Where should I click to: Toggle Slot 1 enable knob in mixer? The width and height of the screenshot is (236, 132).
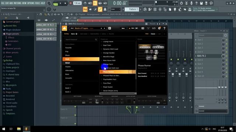223,40
